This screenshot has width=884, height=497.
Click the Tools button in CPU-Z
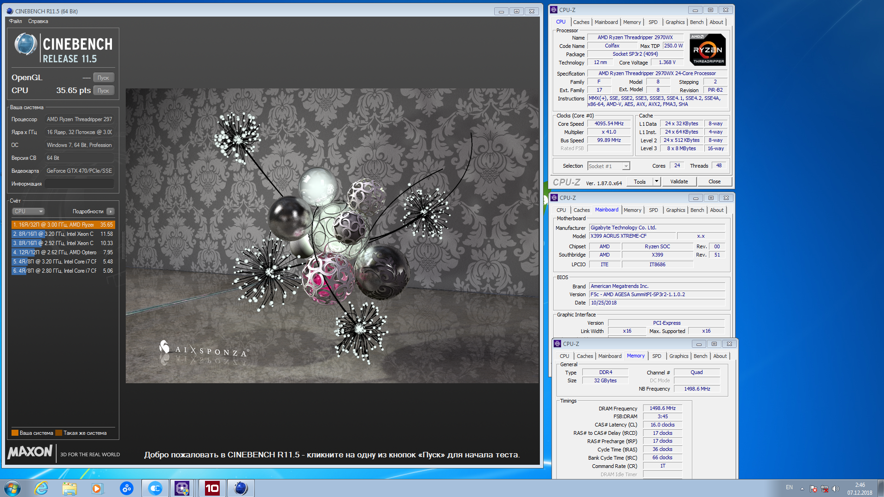tap(640, 181)
